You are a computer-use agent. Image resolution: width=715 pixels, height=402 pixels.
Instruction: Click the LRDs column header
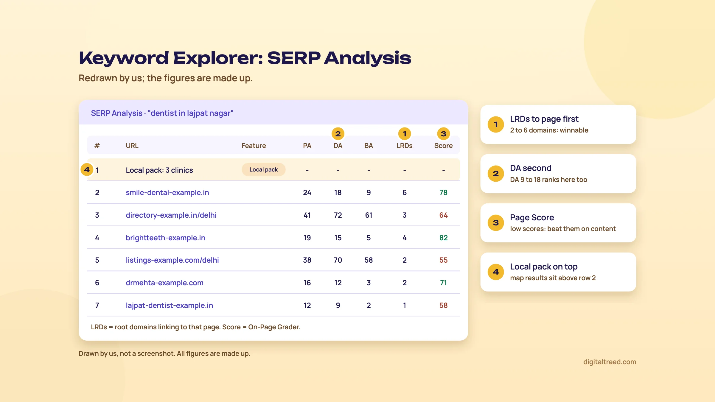[404, 146]
